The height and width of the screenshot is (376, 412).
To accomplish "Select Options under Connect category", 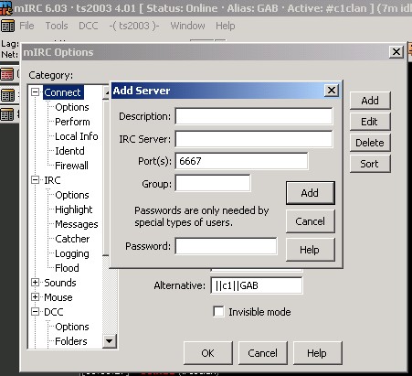I will [x=72, y=107].
